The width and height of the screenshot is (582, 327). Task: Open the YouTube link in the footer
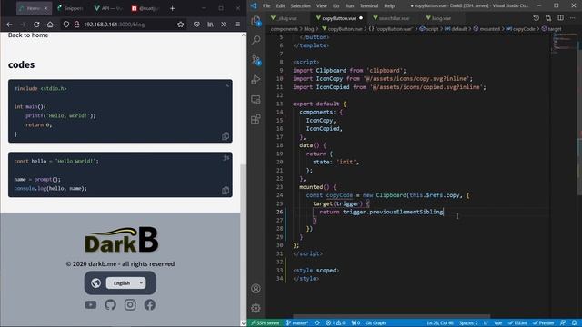(x=91, y=305)
